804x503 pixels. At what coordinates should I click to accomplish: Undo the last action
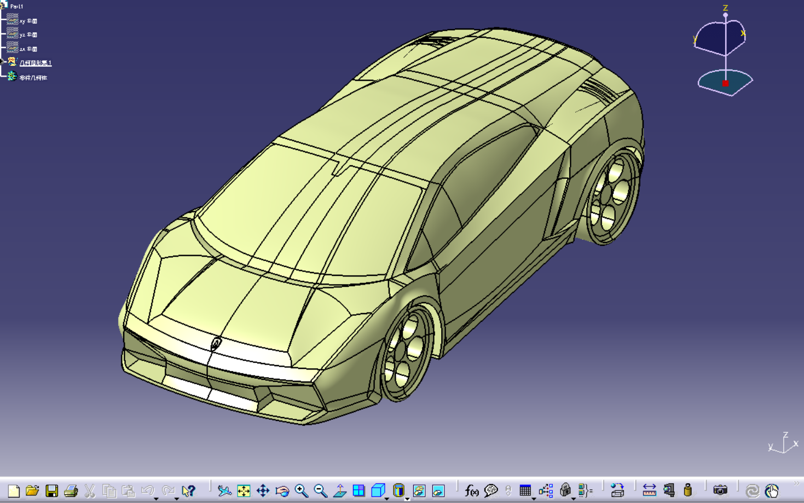click(147, 490)
